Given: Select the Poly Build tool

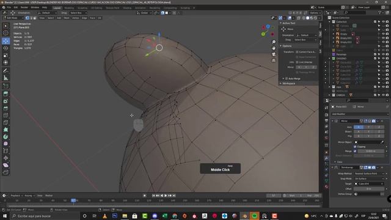Looking at the screenshot, I should pos(5,130).
